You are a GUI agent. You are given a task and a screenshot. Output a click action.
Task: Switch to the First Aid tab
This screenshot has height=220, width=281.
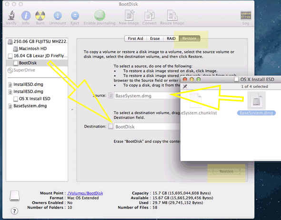click(135, 39)
